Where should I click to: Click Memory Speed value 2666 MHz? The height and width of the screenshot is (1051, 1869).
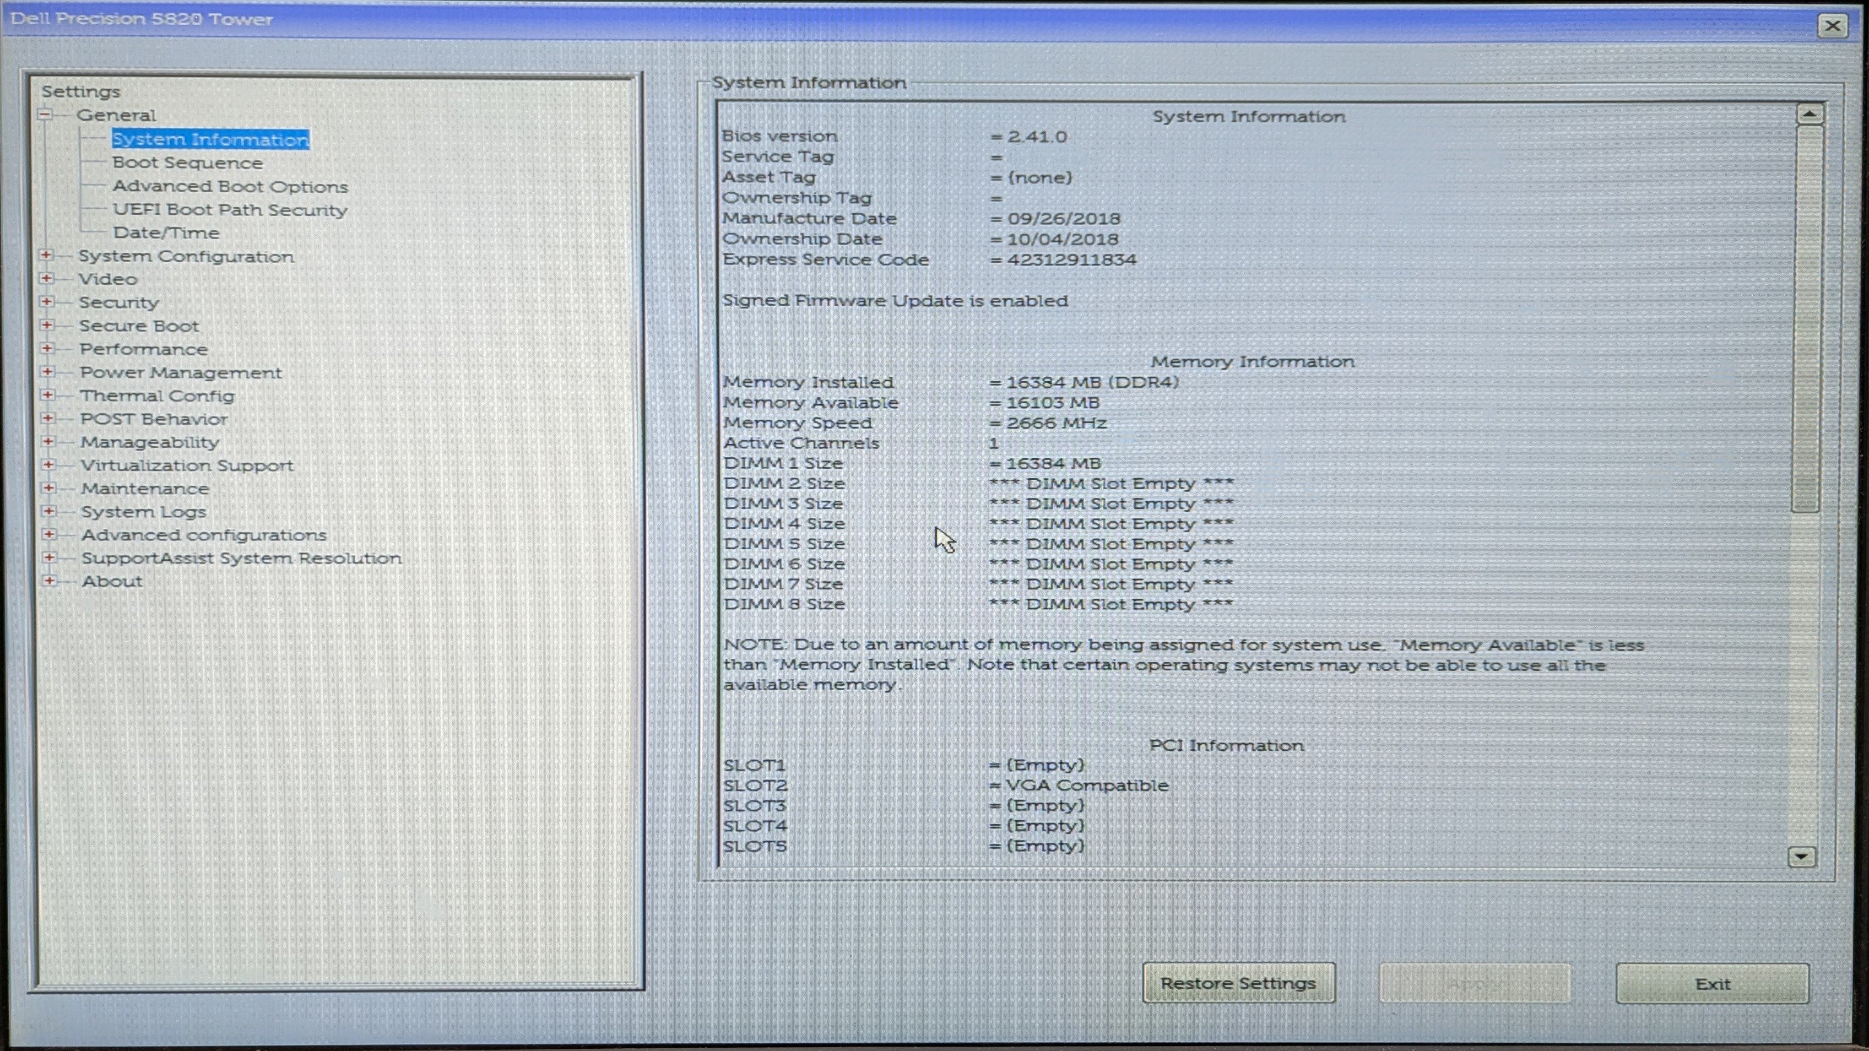coord(1057,422)
